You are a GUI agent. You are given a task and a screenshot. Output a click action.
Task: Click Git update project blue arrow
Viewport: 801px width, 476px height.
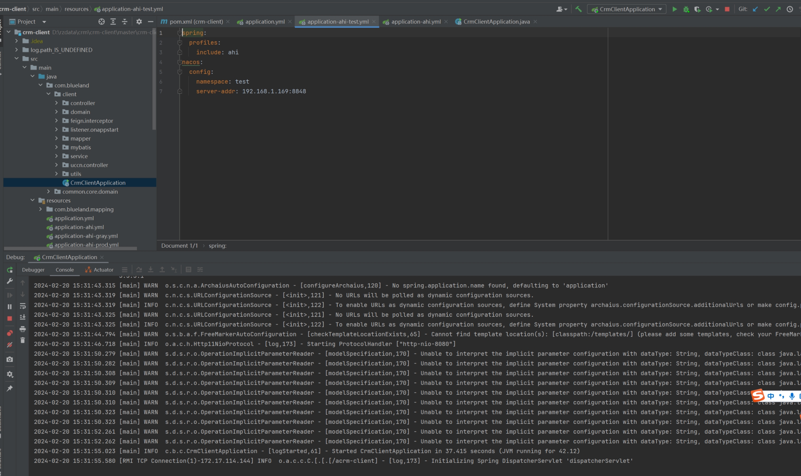pos(755,9)
